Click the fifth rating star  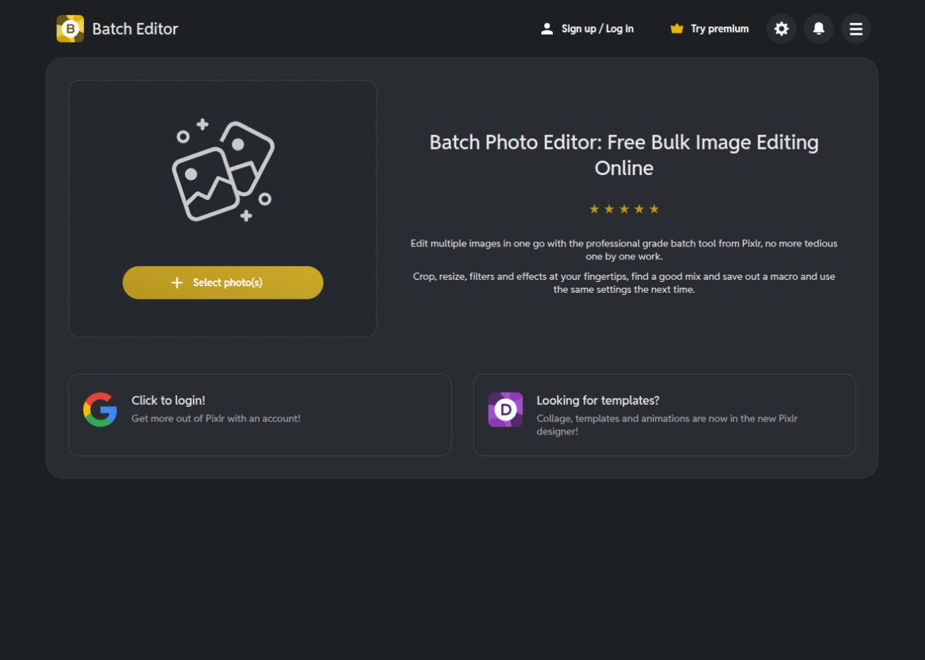(x=654, y=209)
